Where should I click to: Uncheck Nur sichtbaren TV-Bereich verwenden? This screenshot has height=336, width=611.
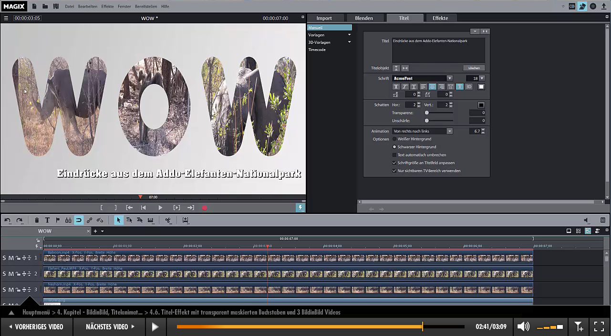coord(394,171)
